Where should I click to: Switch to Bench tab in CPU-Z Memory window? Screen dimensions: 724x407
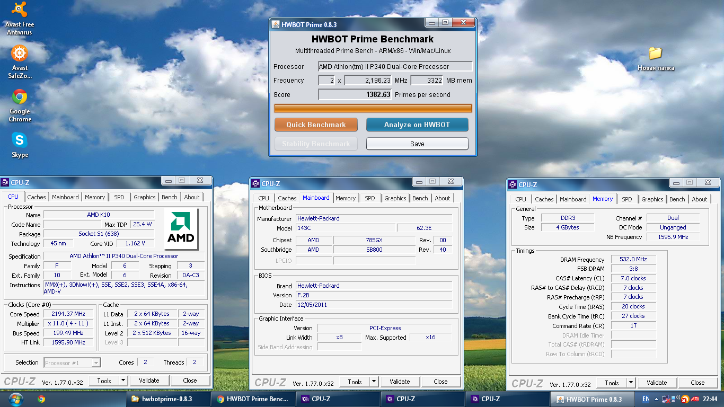click(x=677, y=199)
